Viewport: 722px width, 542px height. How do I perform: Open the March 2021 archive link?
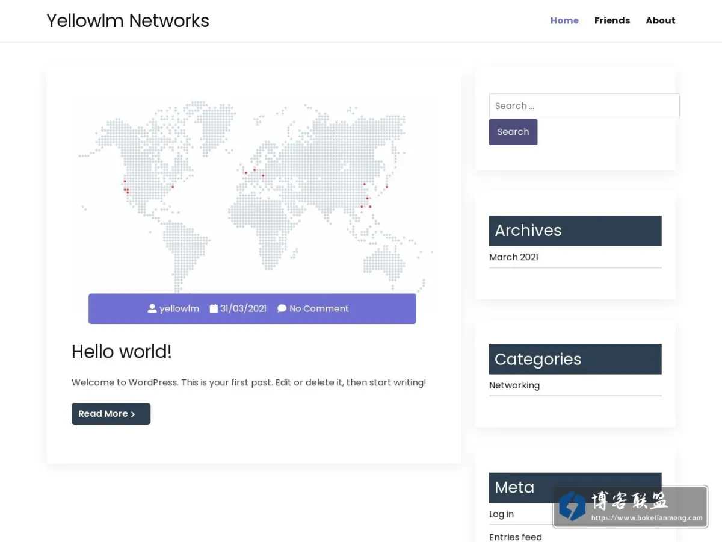(514, 257)
